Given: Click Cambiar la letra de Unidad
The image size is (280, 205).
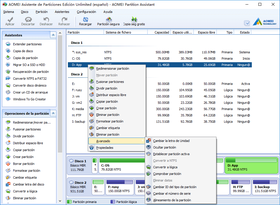Looking at the screenshot, I should click(181, 141).
